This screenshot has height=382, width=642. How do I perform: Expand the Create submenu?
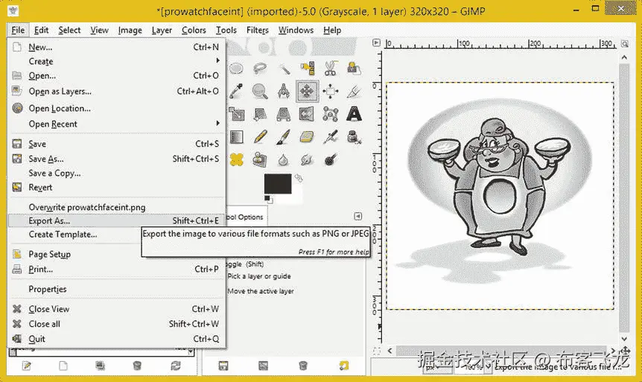pyautogui.click(x=117, y=61)
